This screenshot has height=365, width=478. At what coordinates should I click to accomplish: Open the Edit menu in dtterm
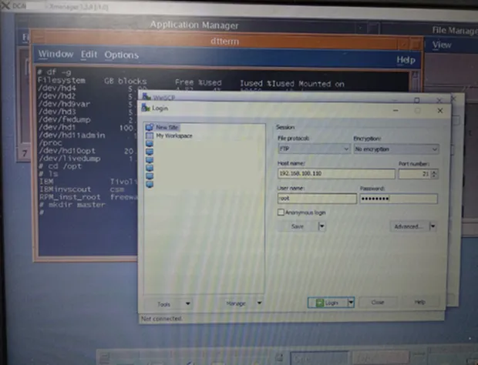tap(89, 55)
